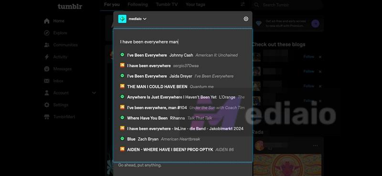The height and width of the screenshot is (176, 382).
Task: Select Blue by Zach Bryan
Action: 183,139
